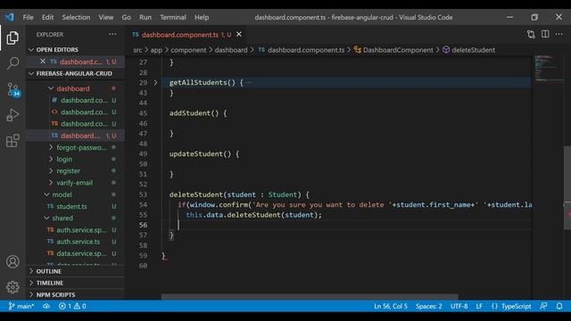Split the editor to the right
Screen dimensions: 571x321
point(545,34)
